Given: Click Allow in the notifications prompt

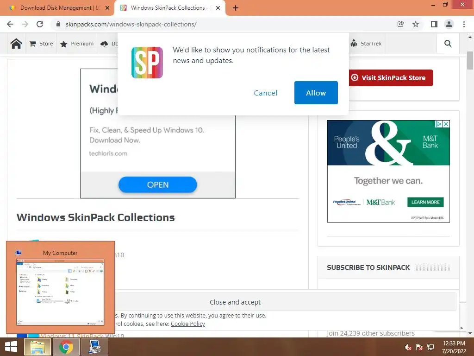Looking at the screenshot, I should pyautogui.click(x=316, y=93).
